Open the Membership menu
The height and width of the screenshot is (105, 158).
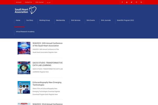coord(61,20)
